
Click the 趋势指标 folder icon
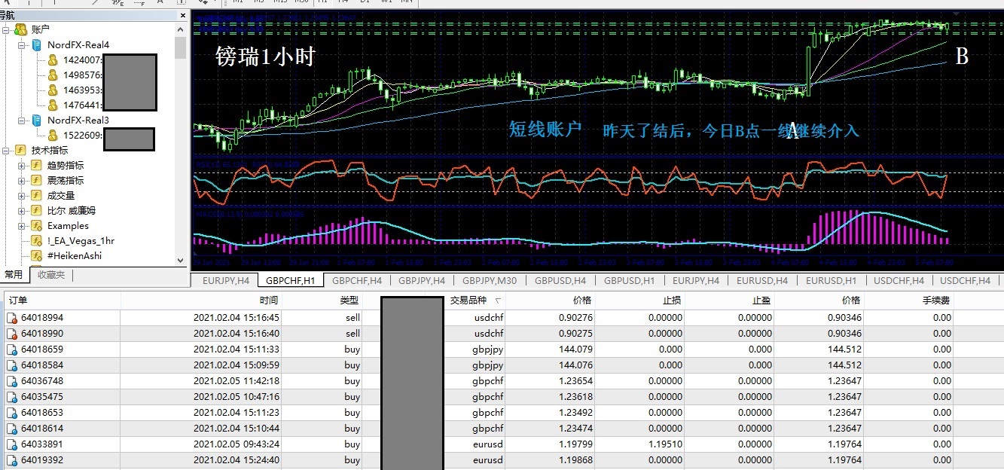(x=36, y=165)
